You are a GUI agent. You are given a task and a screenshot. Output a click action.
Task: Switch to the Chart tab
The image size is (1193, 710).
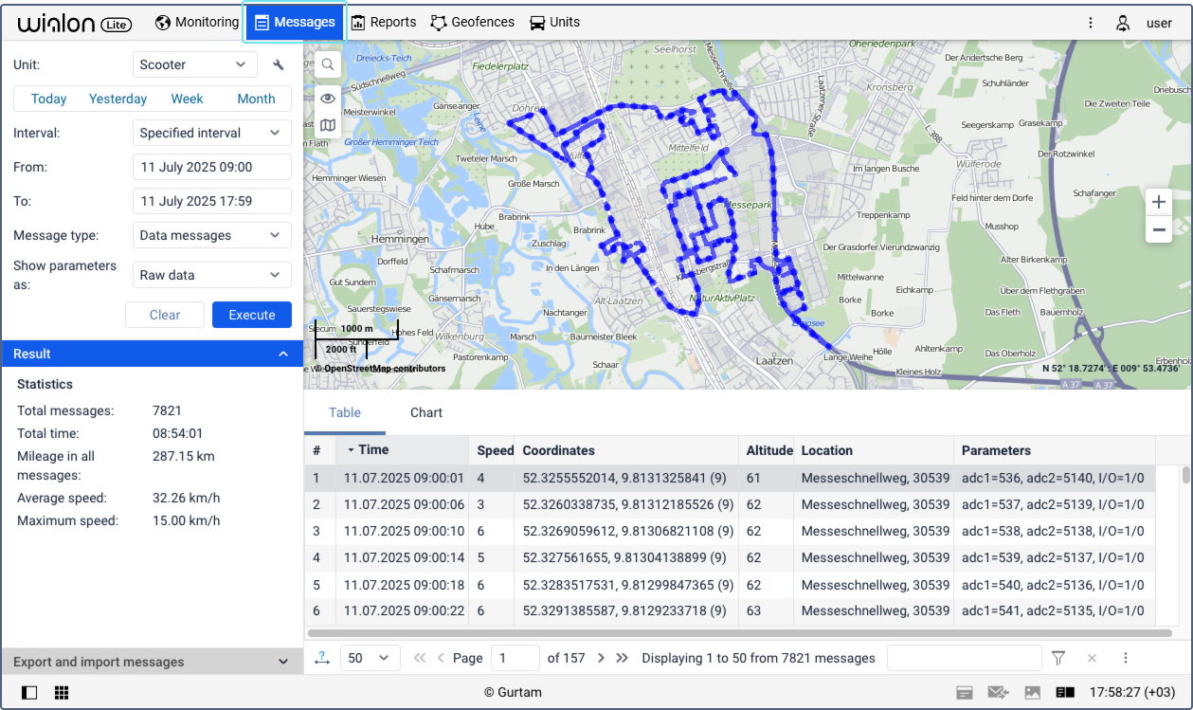coord(426,412)
